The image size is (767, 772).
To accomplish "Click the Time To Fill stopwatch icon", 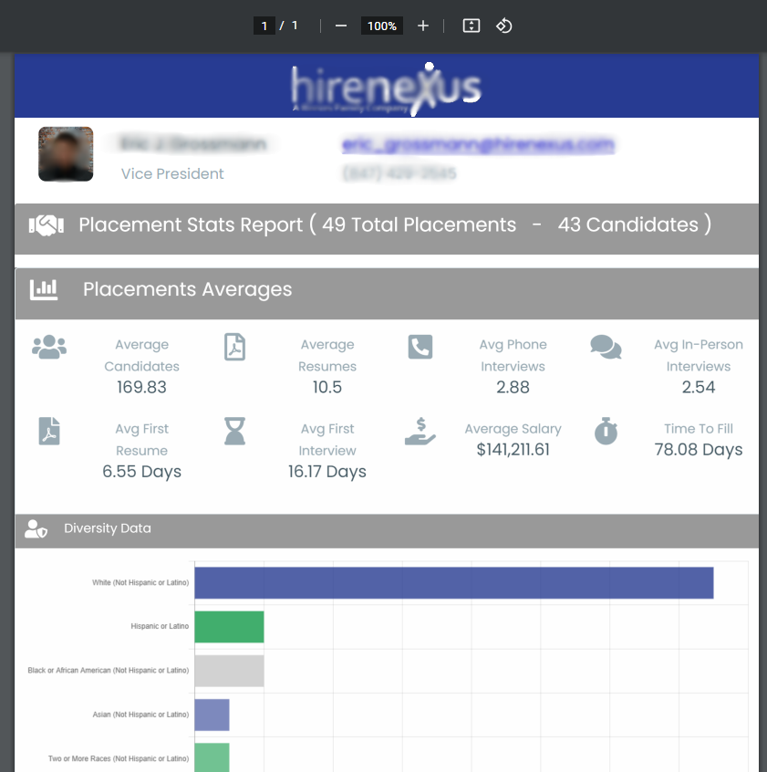I will point(606,432).
